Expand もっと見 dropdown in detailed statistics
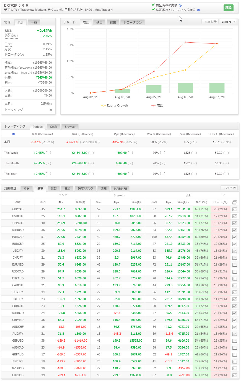This screenshot has height=382, width=241. pyautogui.click(x=229, y=188)
